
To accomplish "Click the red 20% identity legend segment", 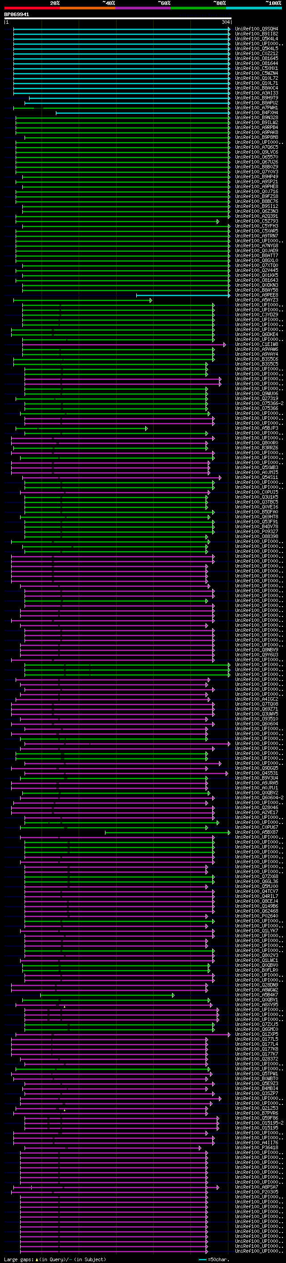I will (x=32, y=8).
